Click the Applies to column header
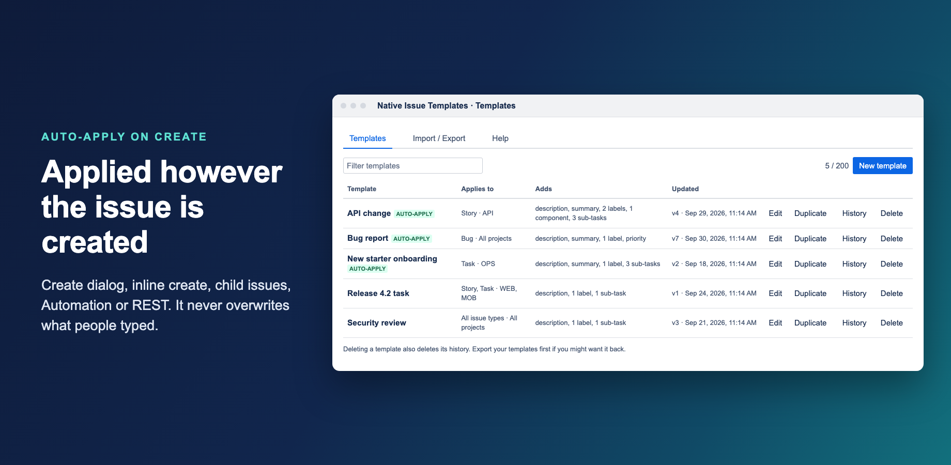This screenshot has height=465, width=951. coord(477,189)
